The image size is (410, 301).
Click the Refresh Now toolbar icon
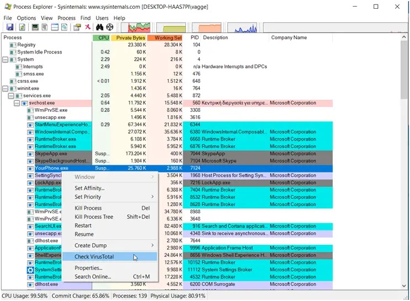[22, 27]
